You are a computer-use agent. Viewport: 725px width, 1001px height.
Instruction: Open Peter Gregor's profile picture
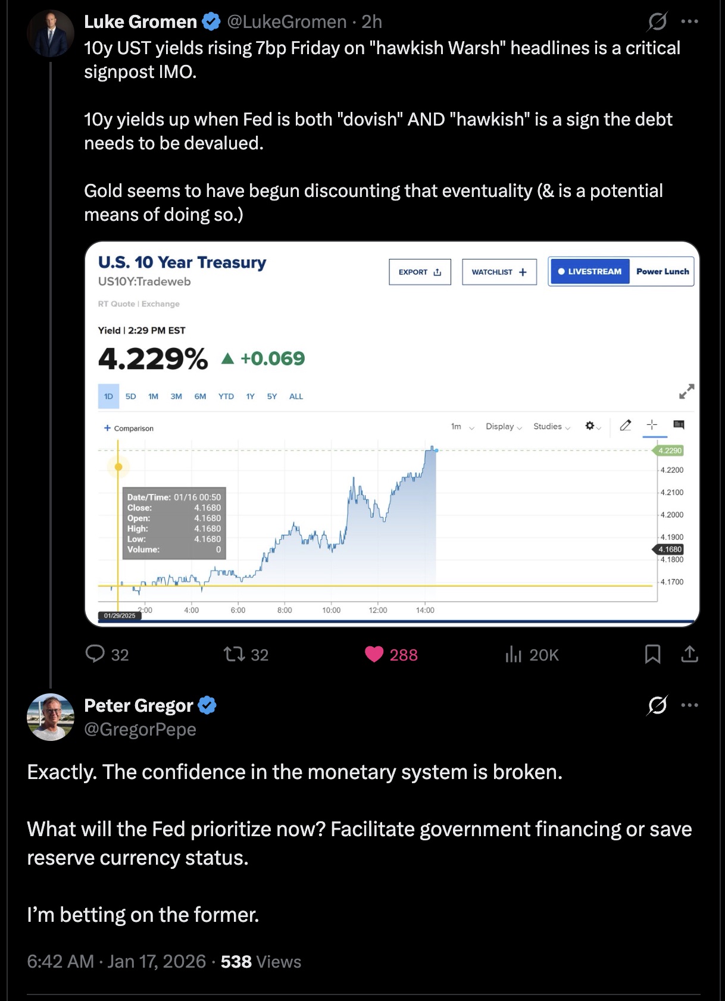point(51,717)
